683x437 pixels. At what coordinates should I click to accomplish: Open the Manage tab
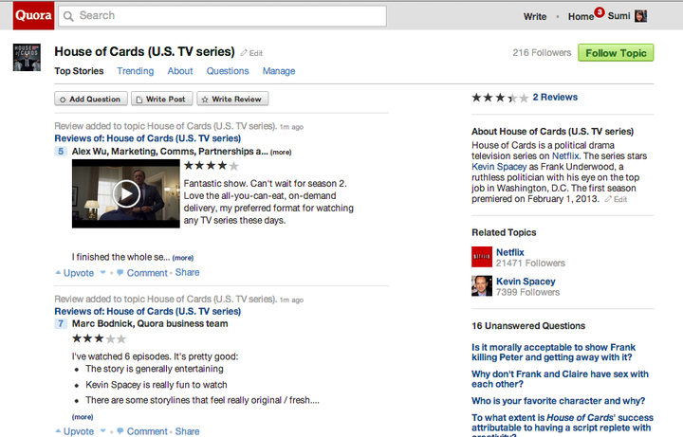point(279,71)
